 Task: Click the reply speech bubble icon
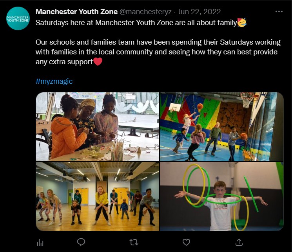pos(81,242)
